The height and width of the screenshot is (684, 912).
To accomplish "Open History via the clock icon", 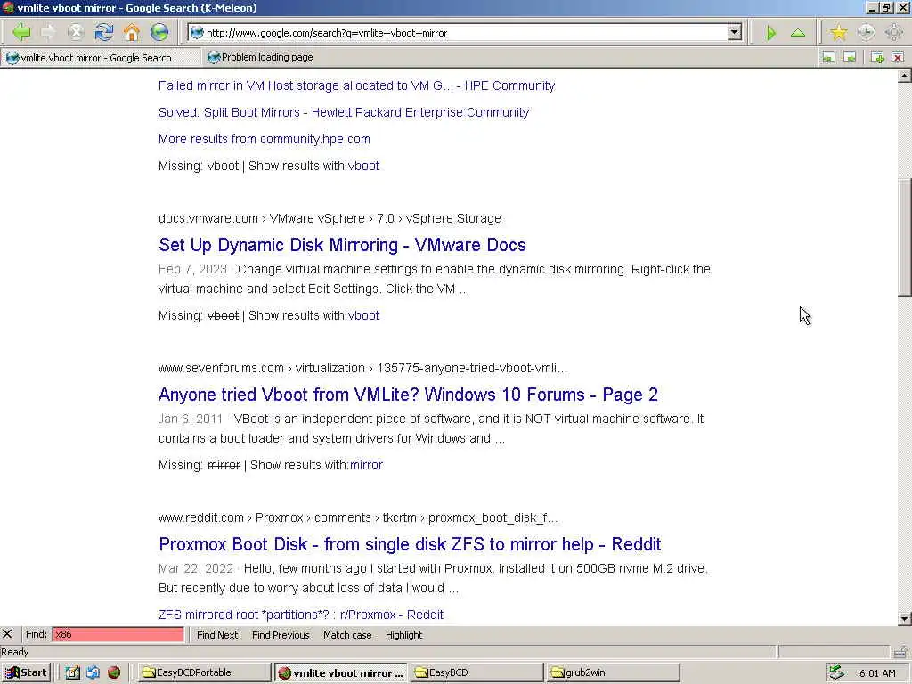I will 866,33.
